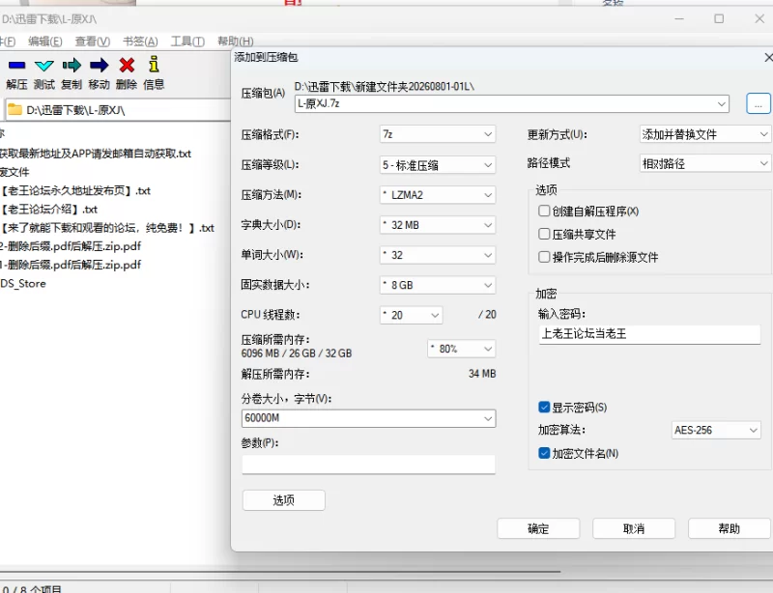773x593 pixels.
Task: Select the DS_Store file row
Action: point(23,283)
